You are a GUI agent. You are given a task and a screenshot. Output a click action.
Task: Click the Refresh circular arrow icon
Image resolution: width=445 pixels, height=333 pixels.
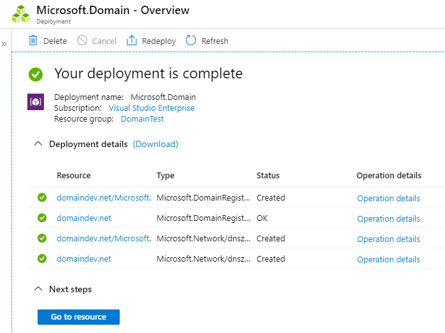191,41
